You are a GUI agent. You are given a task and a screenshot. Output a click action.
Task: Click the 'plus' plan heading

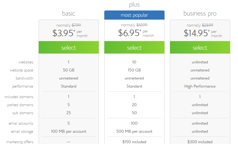134,5
